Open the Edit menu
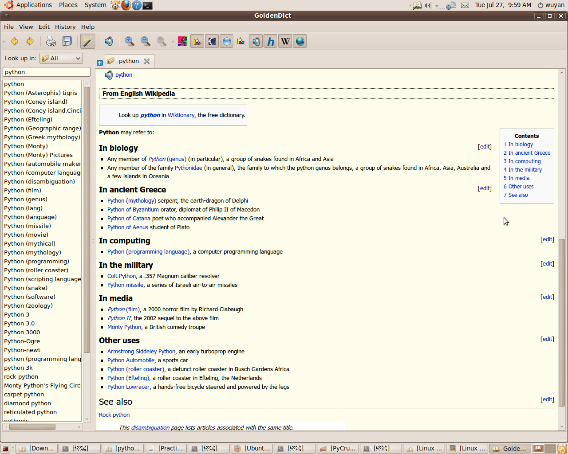 [x=44, y=27]
